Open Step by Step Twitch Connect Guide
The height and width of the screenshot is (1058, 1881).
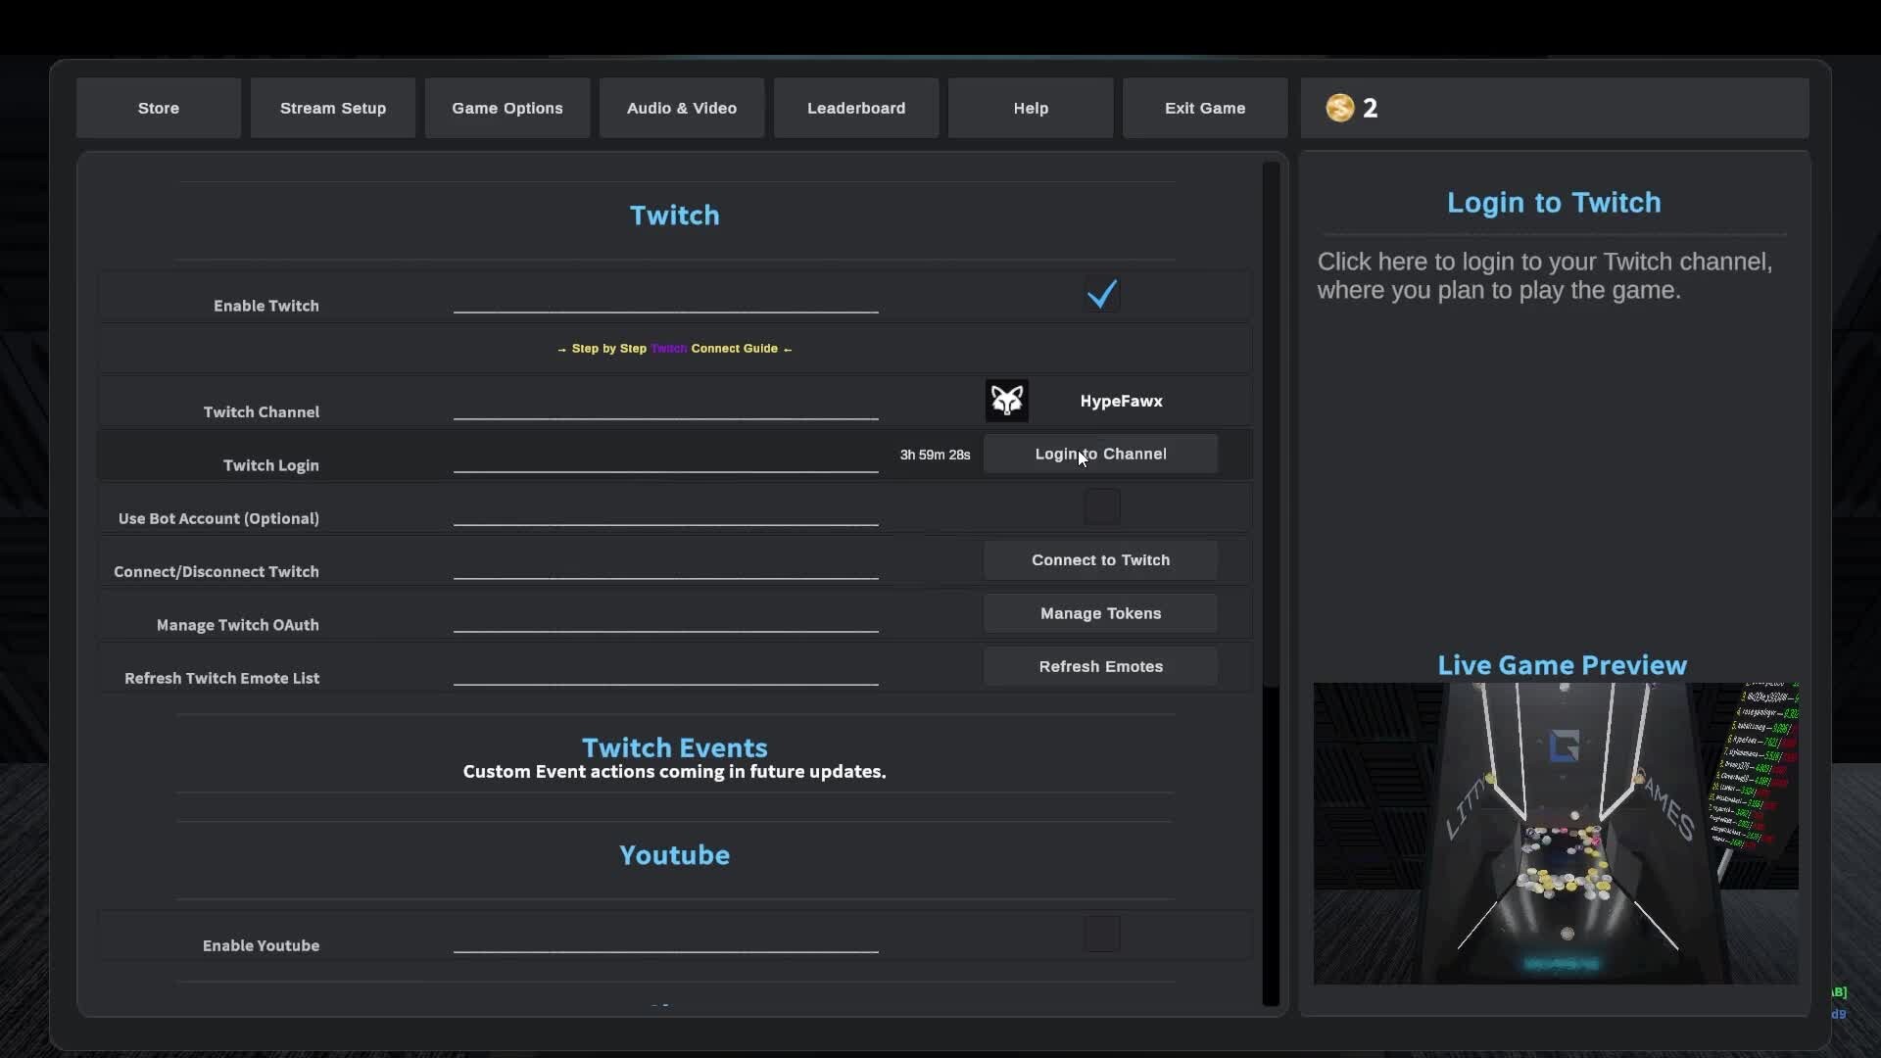click(x=674, y=349)
